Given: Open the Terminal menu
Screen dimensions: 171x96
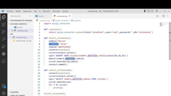Looking at the screenshot, I should (x=56, y=11).
